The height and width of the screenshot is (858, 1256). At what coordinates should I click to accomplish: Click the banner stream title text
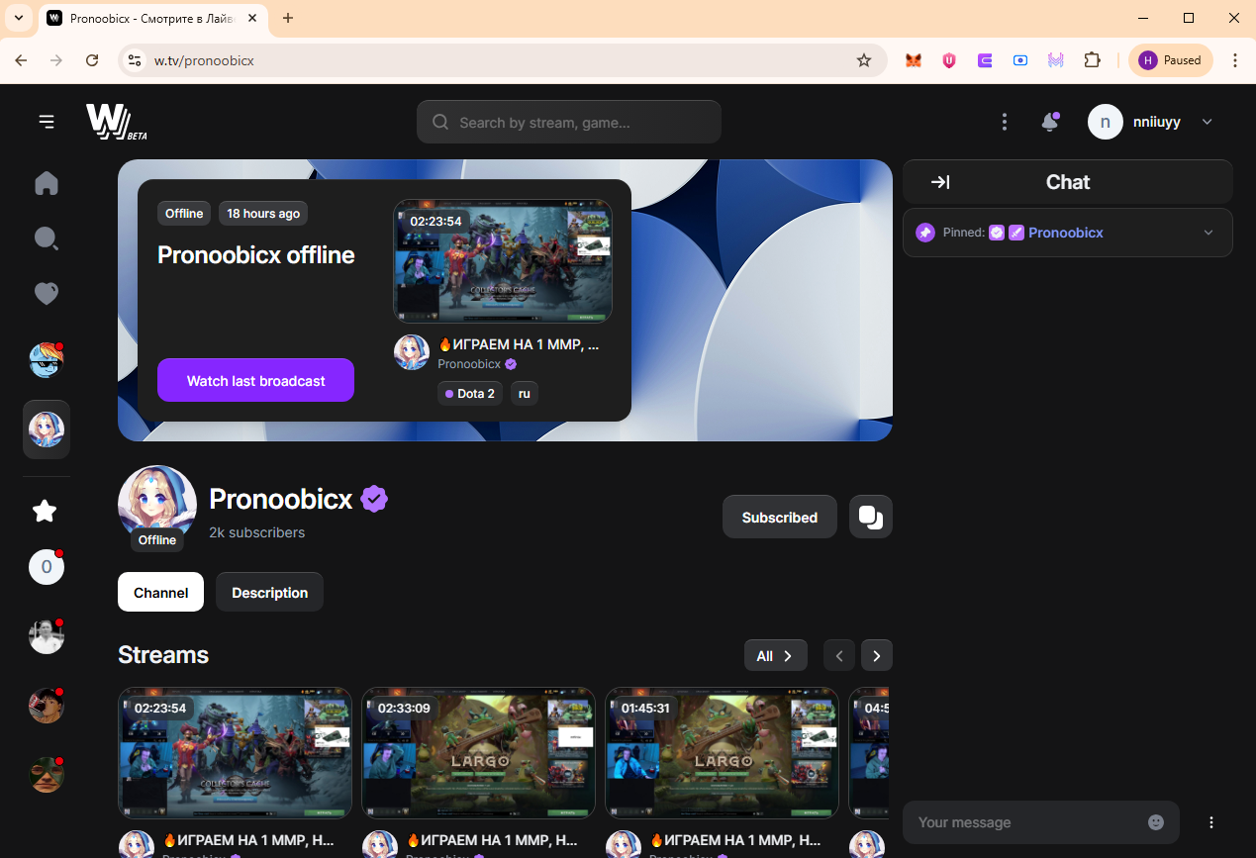click(519, 344)
